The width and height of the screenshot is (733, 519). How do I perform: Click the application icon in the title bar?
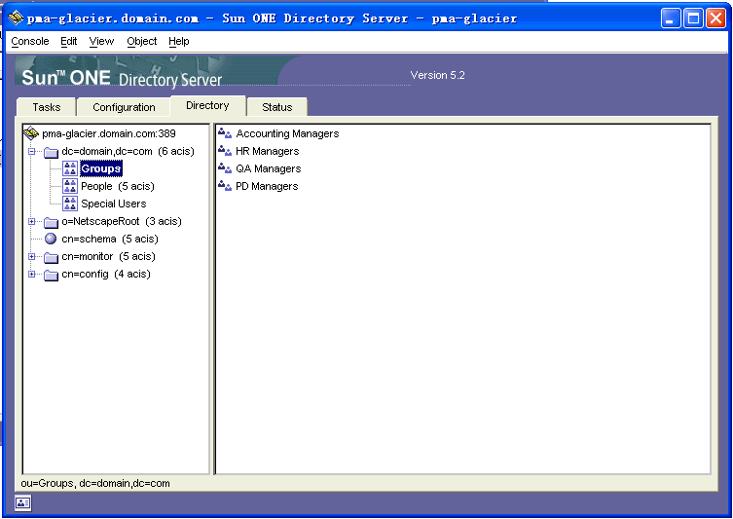pos(16,18)
